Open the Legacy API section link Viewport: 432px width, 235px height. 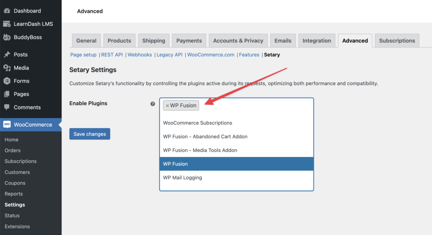(x=170, y=54)
